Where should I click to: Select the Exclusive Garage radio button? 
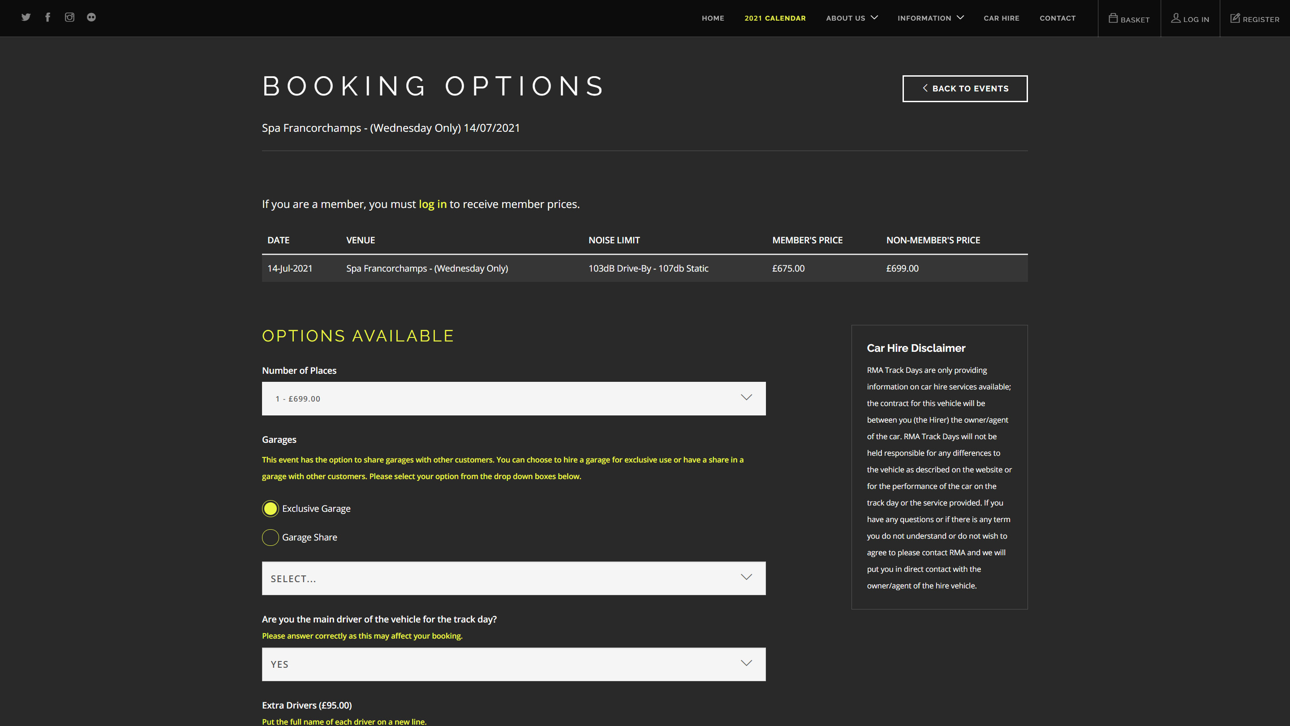(x=271, y=509)
